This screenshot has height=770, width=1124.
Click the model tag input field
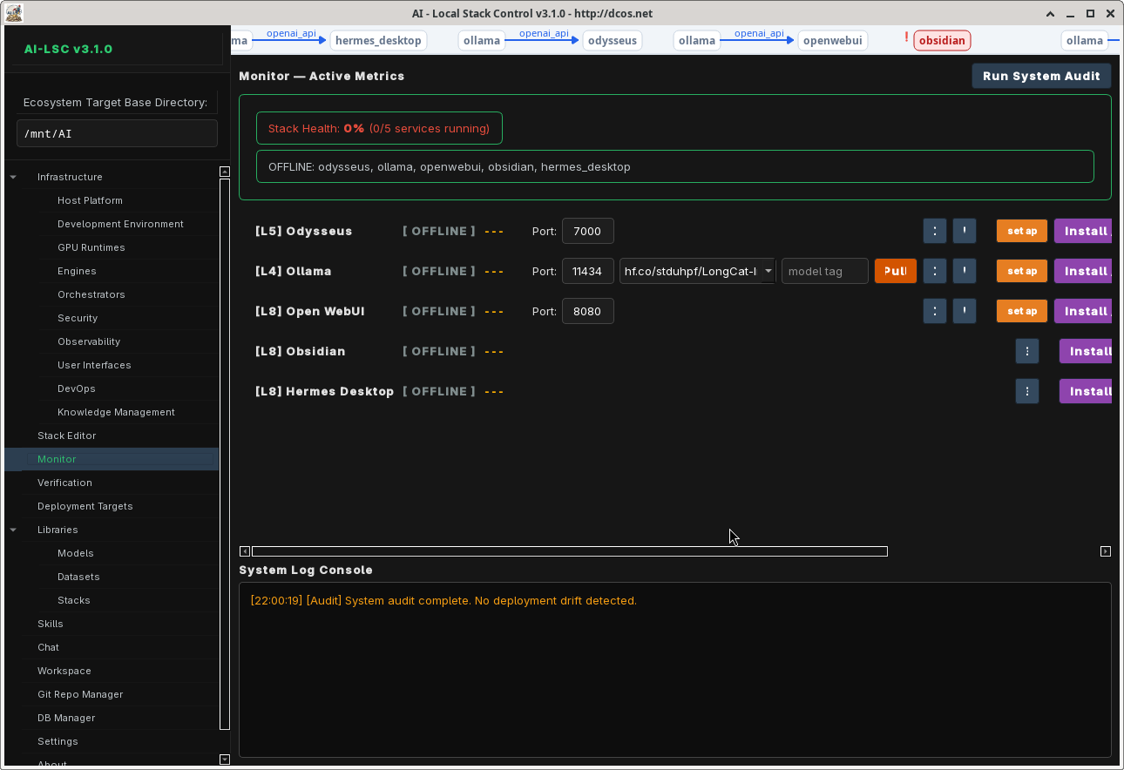(825, 271)
